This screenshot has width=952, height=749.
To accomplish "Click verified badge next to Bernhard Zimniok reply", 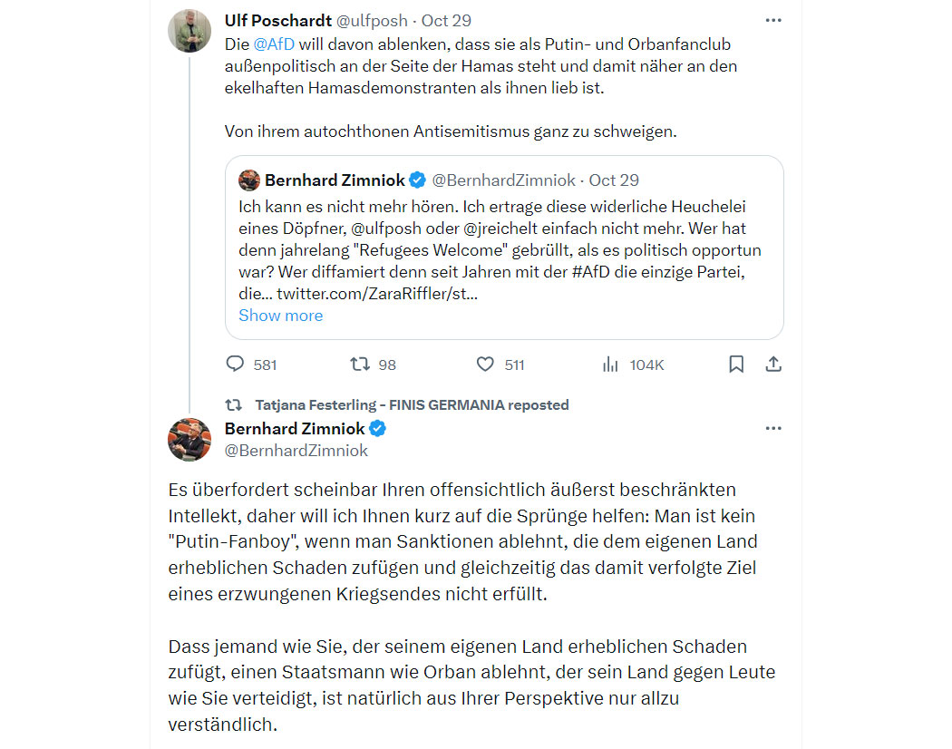I will coord(378,428).
